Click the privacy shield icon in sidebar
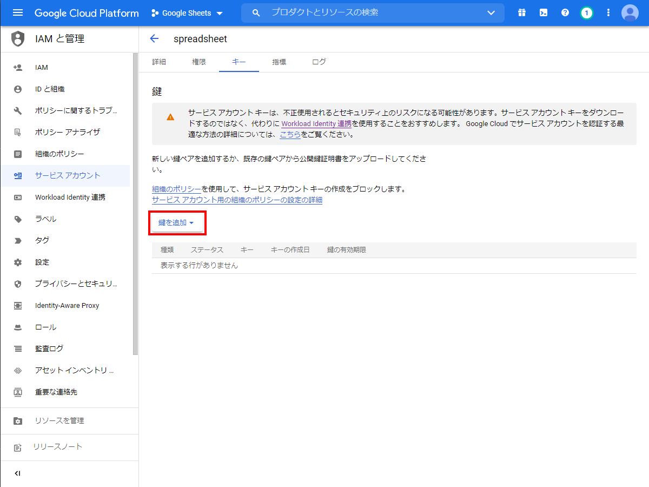 coord(18,284)
